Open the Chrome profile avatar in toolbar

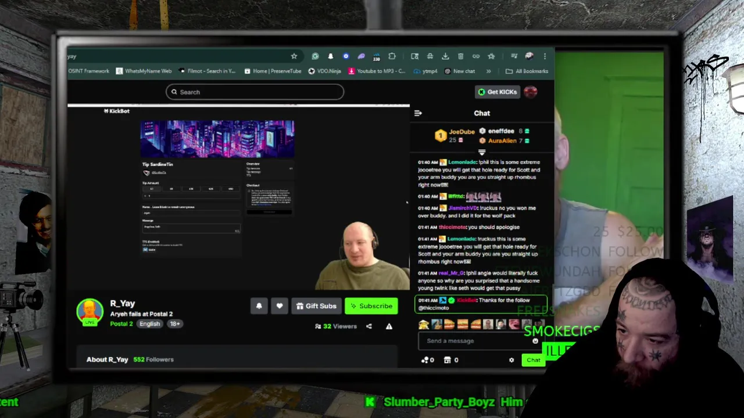(x=529, y=56)
